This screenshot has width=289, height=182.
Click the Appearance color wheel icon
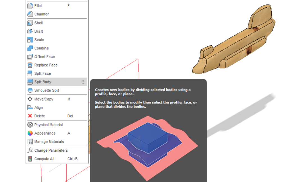pos(30,133)
